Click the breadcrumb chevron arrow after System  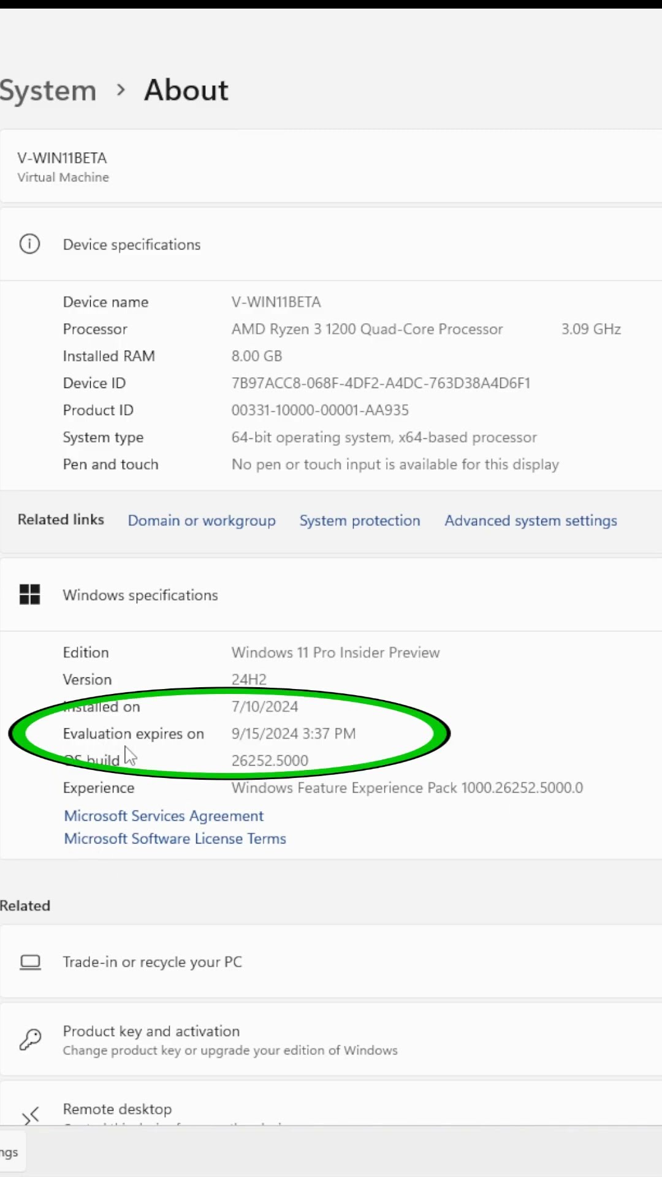121,90
